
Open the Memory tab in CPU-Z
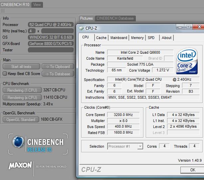(137, 38)
